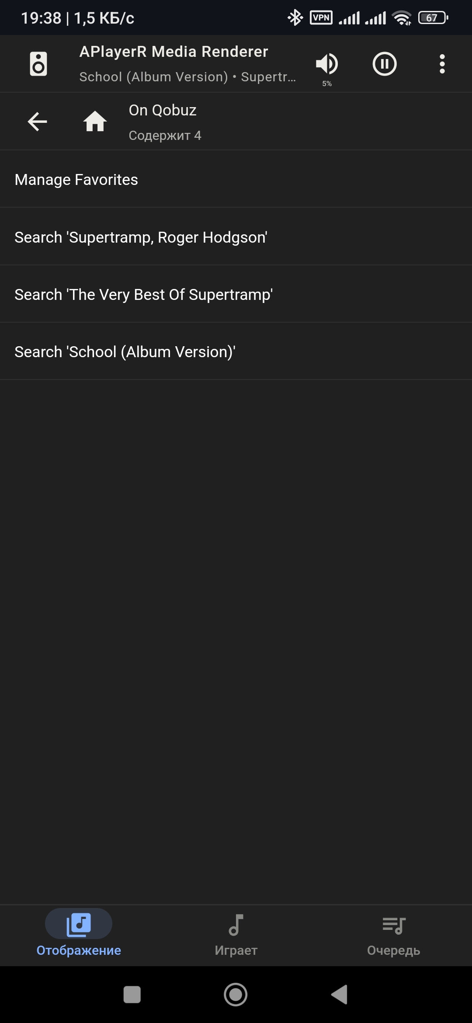The height and width of the screenshot is (1023, 472).
Task: Switch to the Играет tab
Action: pos(236,935)
